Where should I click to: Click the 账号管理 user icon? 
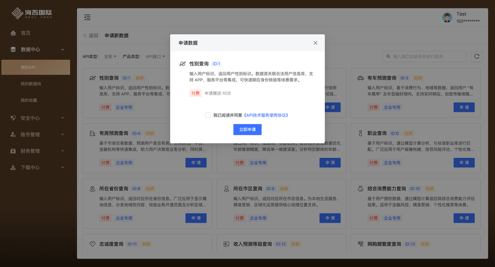pos(13,134)
